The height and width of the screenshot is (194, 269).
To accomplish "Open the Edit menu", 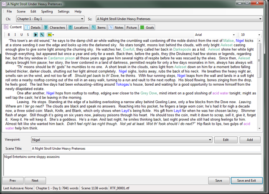I will [33, 12].
